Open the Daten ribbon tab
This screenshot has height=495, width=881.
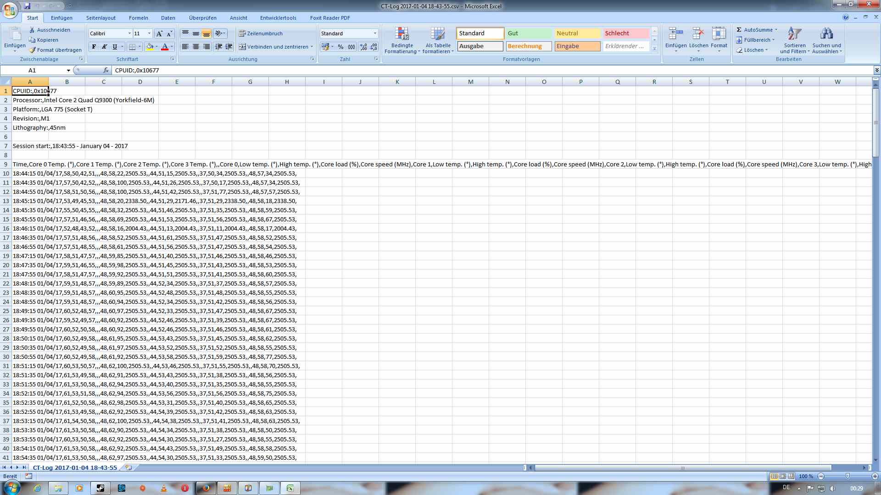168,18
